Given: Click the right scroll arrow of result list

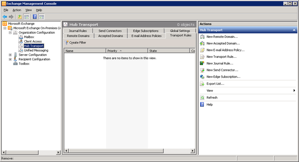Looking at the screenshot, I should pyautogui.click(x=193, y=151).
